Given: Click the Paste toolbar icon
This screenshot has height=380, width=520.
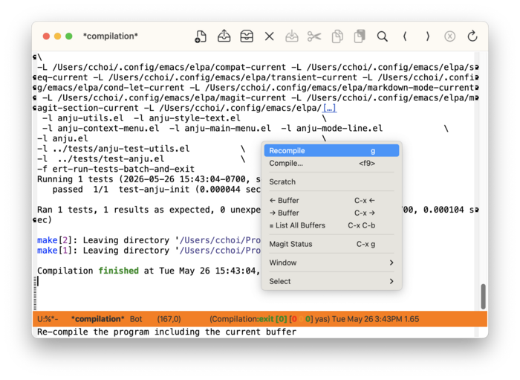Looking at the screenshot, I should click(360, 36).
